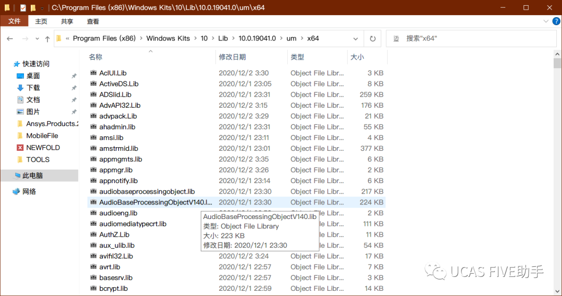Click the Forward navigation arrow
This screenshot has width=562, height=296.
(25, 38)
